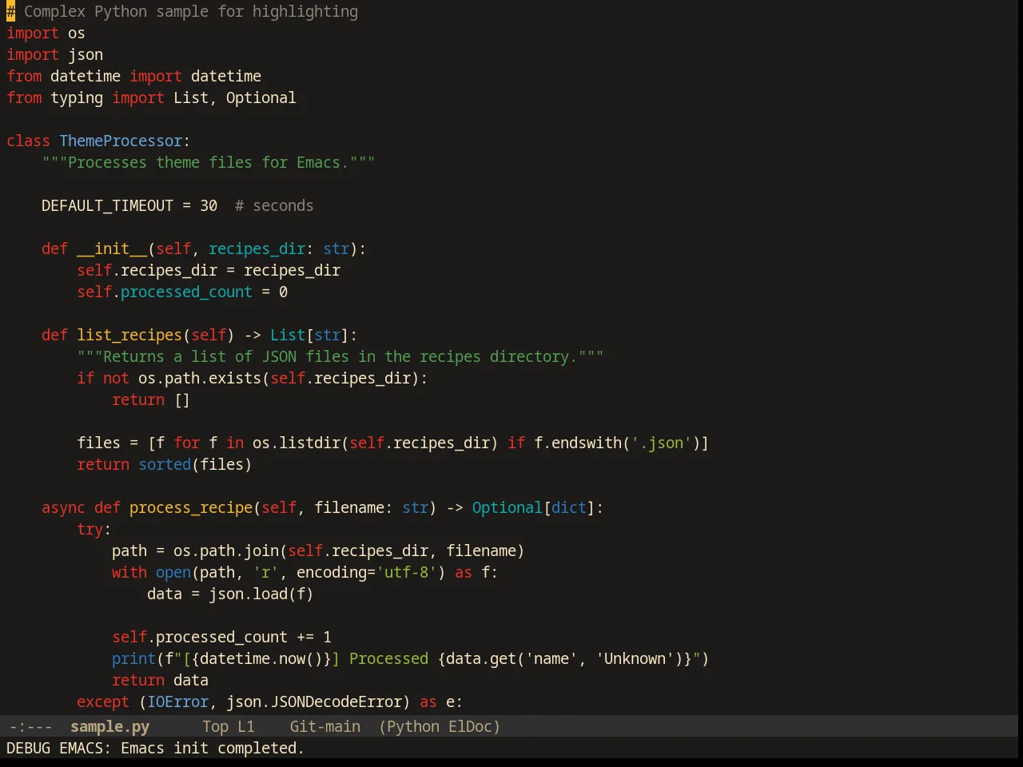The height and width of the screenshot is (767, 1023).
Task: Click 'List[str]' return type annotation
Action: (x=309, y=335)
